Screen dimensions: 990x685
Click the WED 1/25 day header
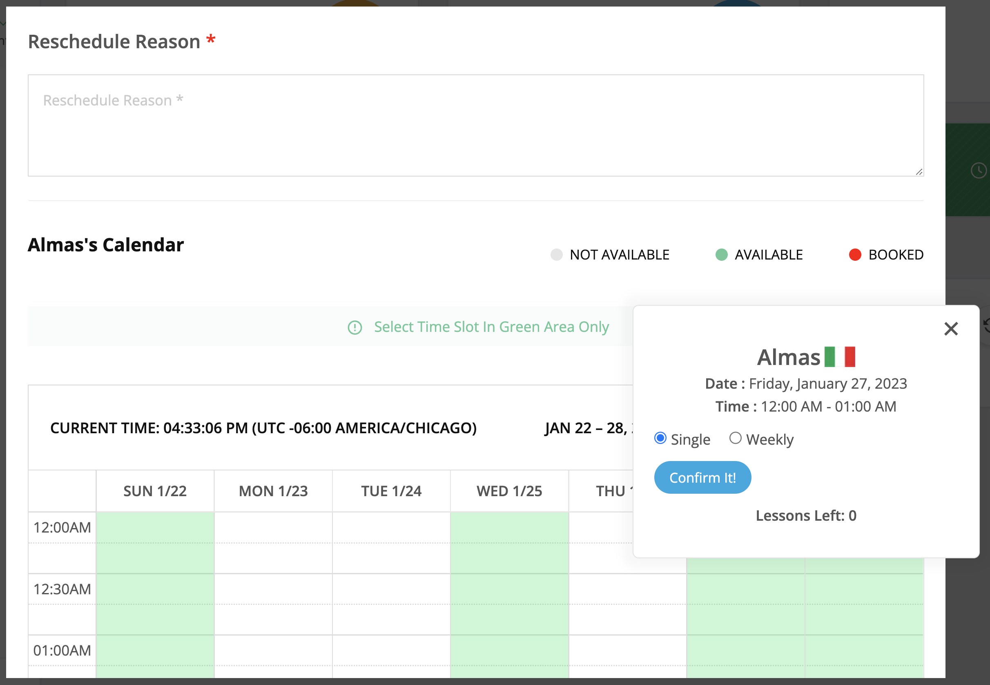509,491
